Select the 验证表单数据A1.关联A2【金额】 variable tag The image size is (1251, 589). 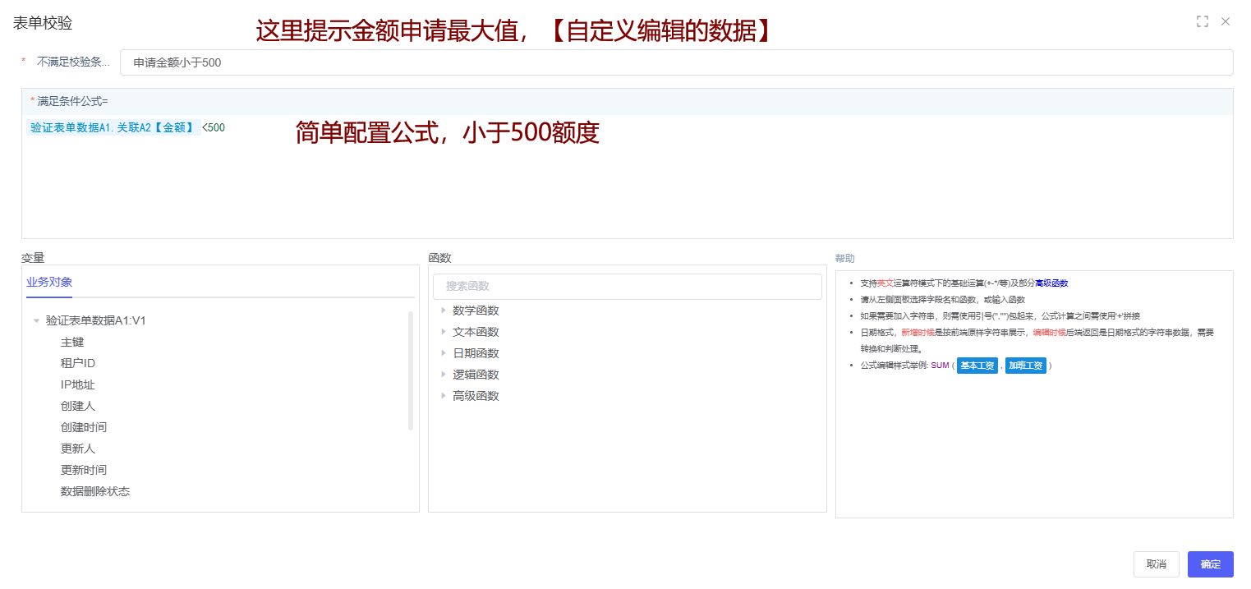(x=112, y=127)
